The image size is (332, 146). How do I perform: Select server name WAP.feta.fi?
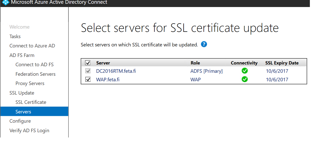pyautogui.click(x=108, y=80)
